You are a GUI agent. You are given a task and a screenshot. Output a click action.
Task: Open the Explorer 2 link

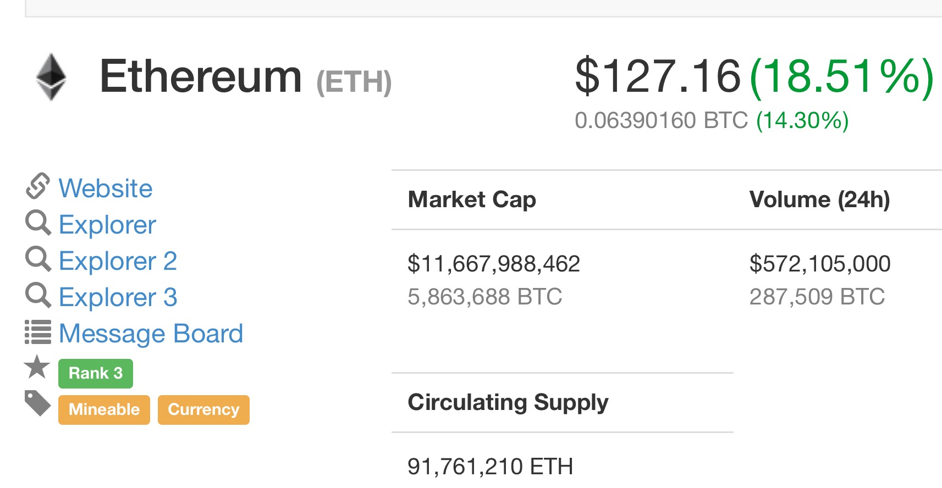tap(118, 261)
